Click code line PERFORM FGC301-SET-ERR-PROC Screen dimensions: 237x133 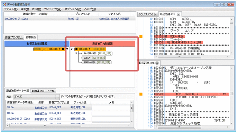197,97
